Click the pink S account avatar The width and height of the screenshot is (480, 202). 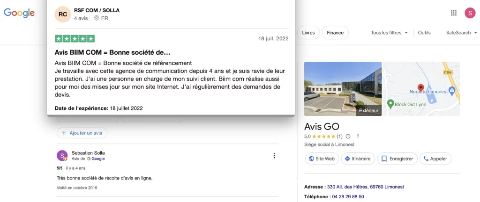(x=470, y=13)
